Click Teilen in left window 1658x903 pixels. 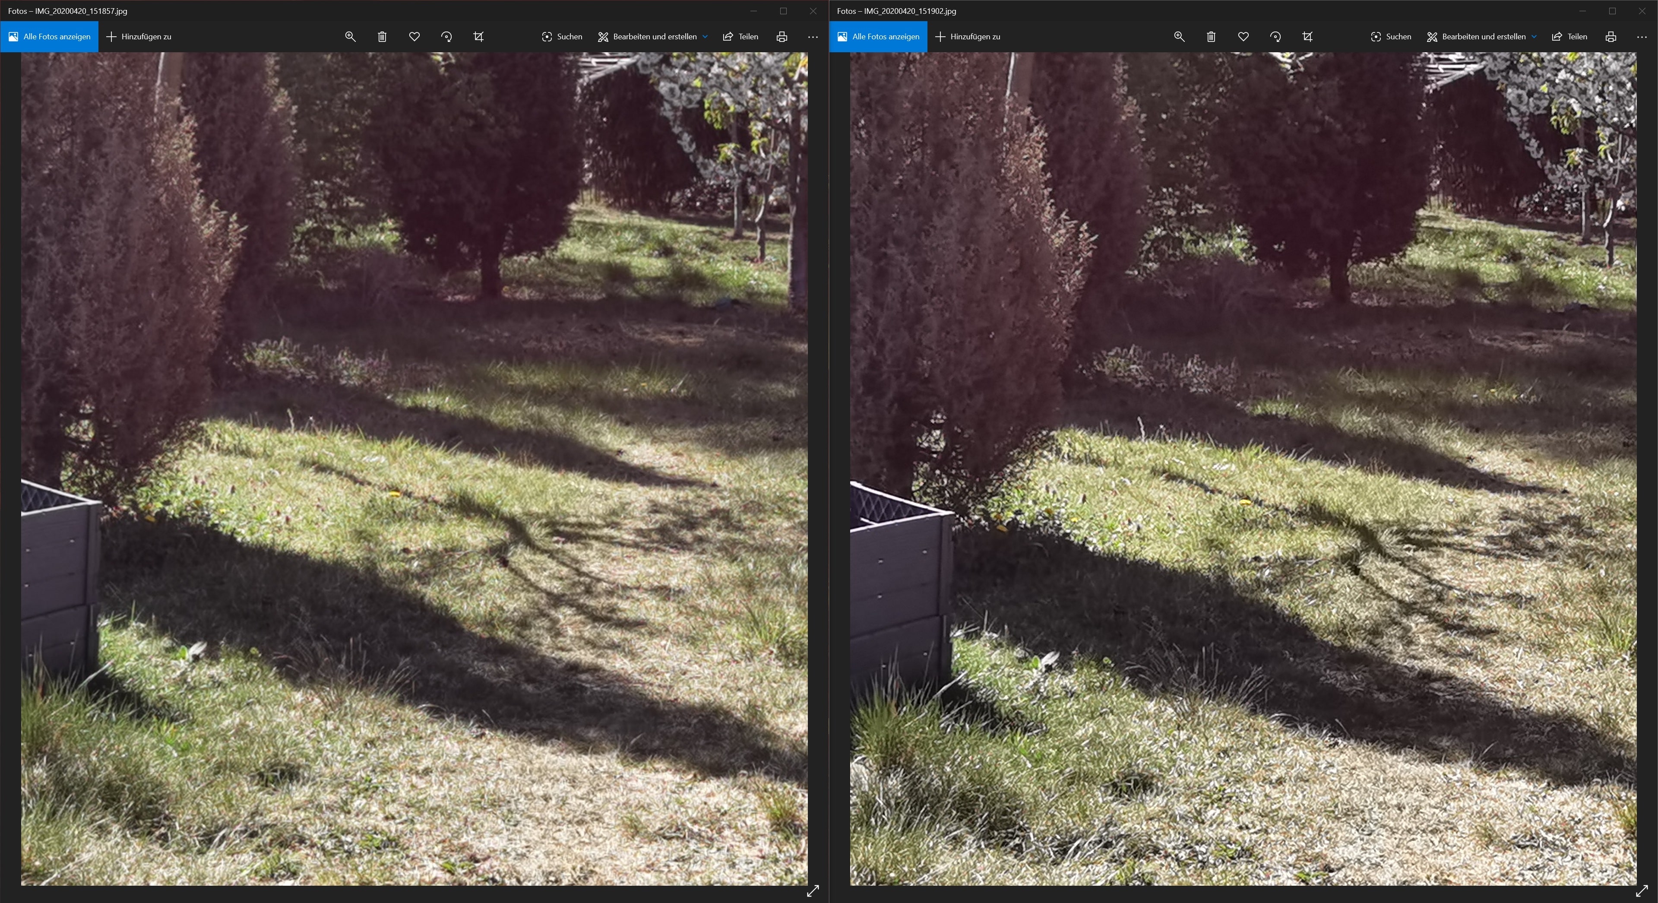741,37
